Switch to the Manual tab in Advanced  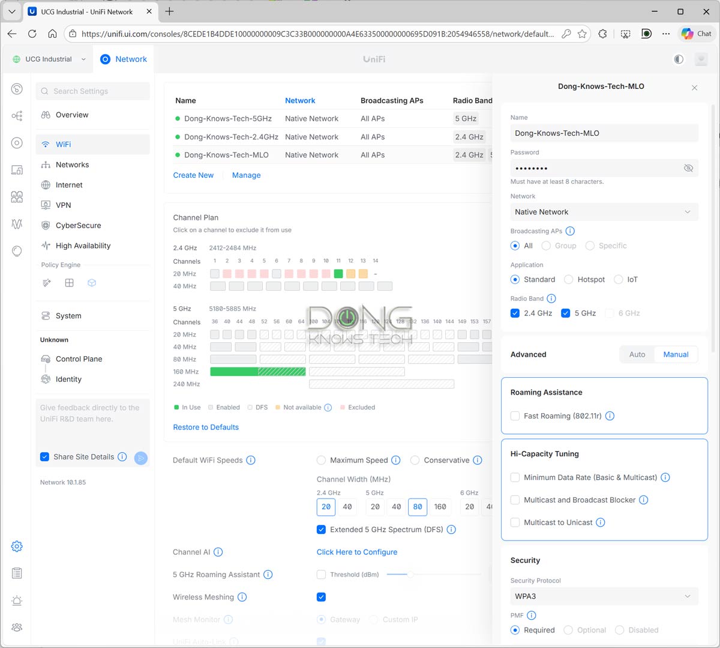(x=676, y=354)
